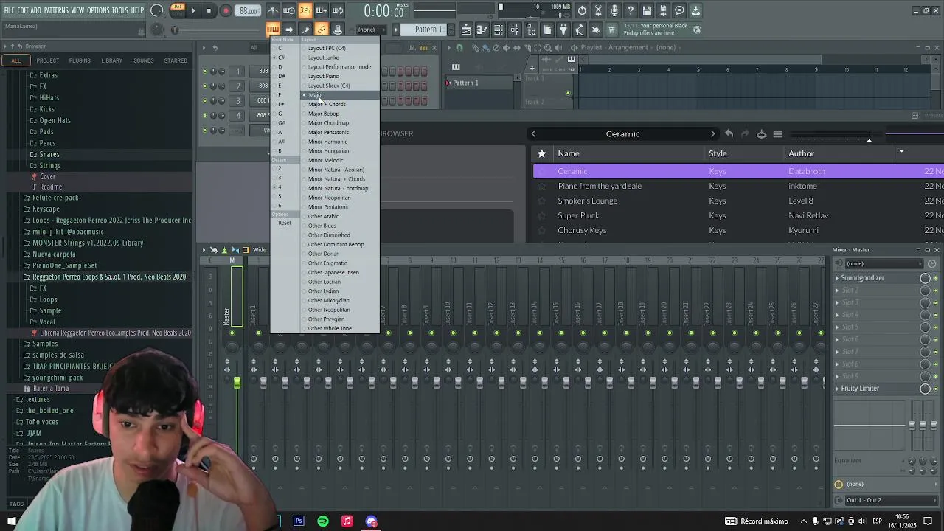Open Spotify from the taskbar
This screenshot has width=944, height=531.
[323, 521]
